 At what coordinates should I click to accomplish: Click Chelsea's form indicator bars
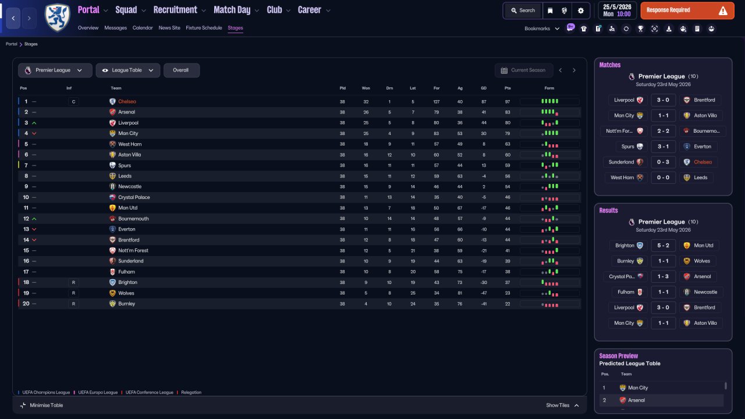tap(549, 101)
